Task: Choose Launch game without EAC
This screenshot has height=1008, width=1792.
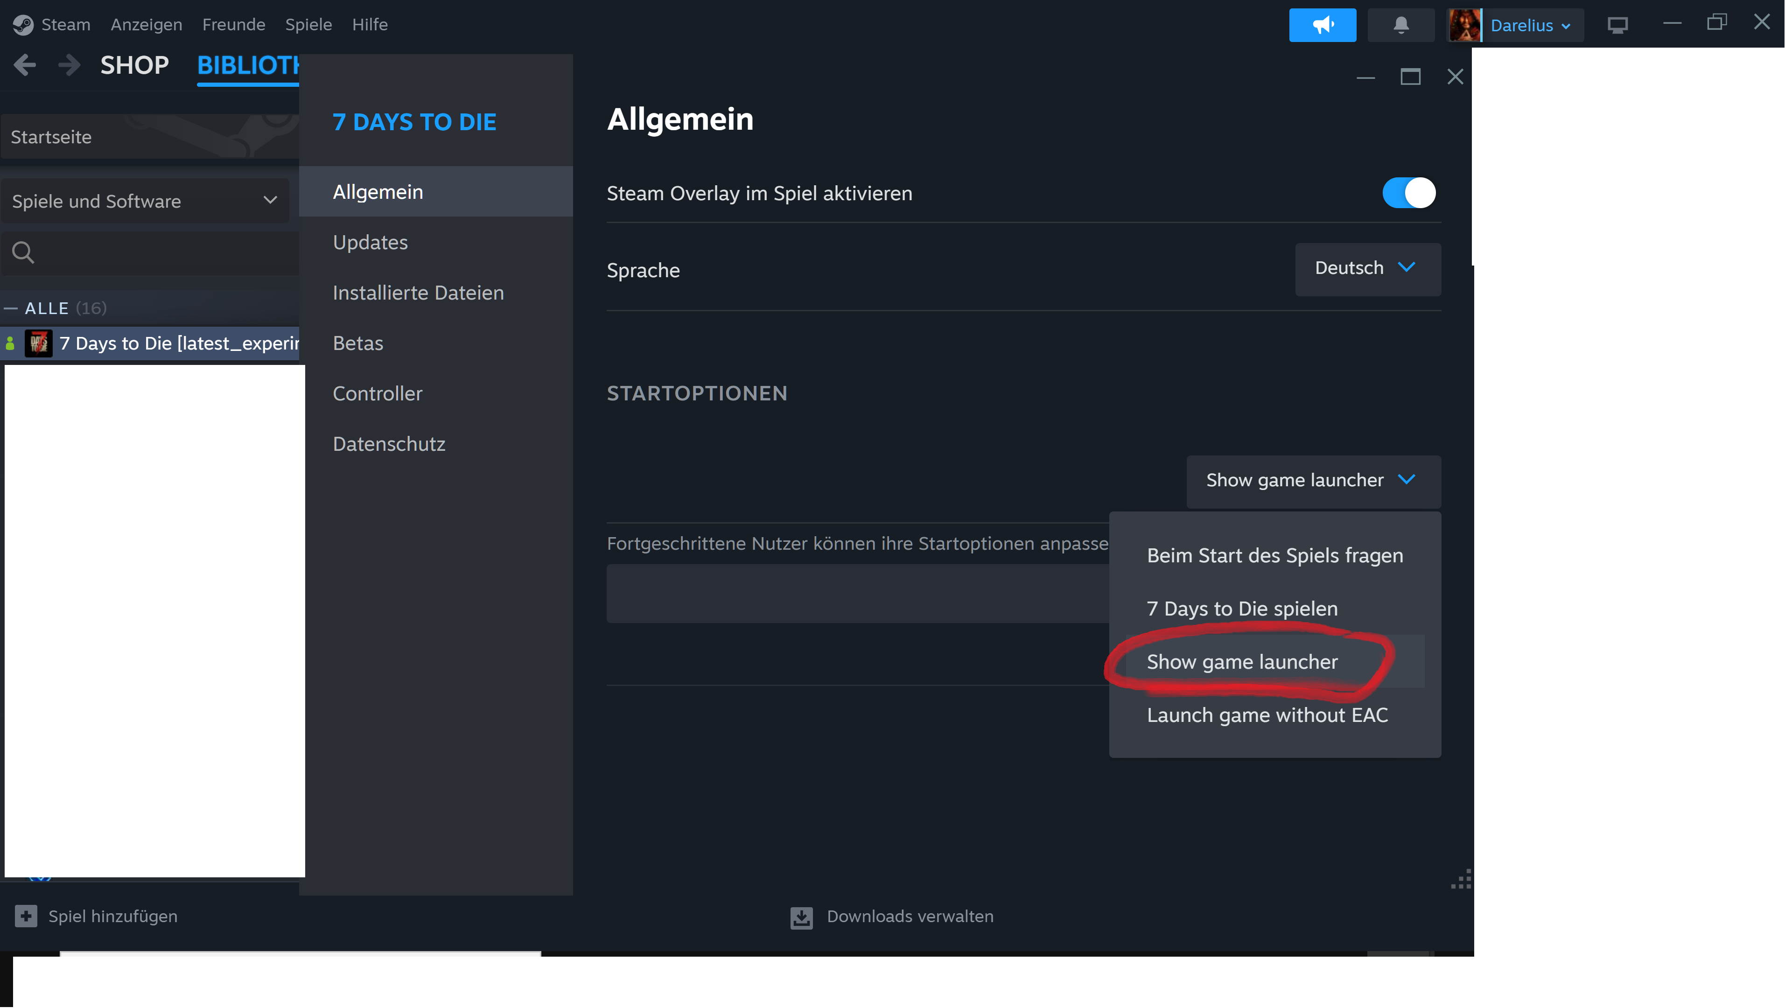Action: tap(1274, 715)
